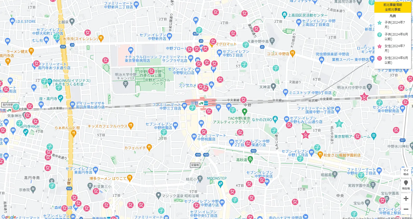This screenshot has width=413, height=219.
Task: Open the 東京黎明アートルーム museum icon
Action: pos(374,135)
